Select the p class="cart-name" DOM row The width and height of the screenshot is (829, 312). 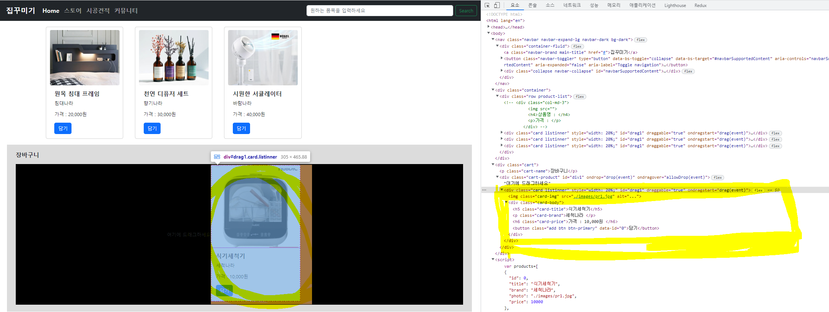click(x=538, y=171)
